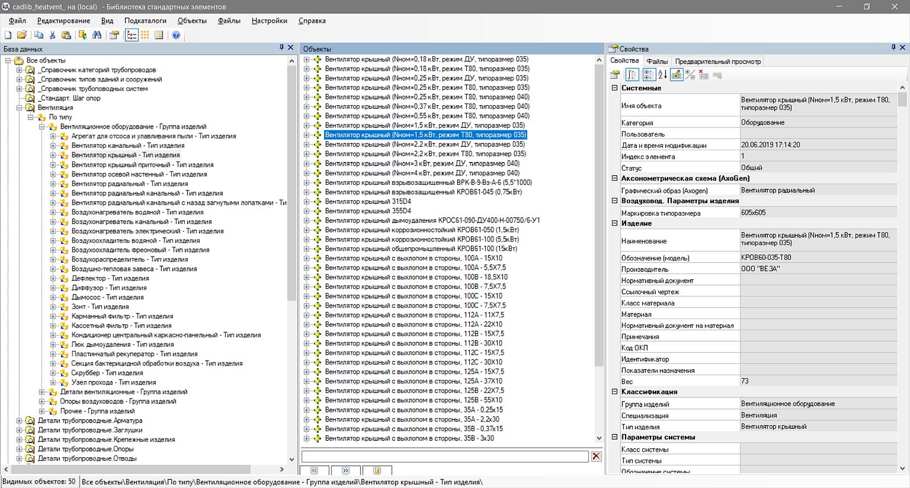
Task: Click the properties panel vertical scrollbar
Action: point(902,100)
